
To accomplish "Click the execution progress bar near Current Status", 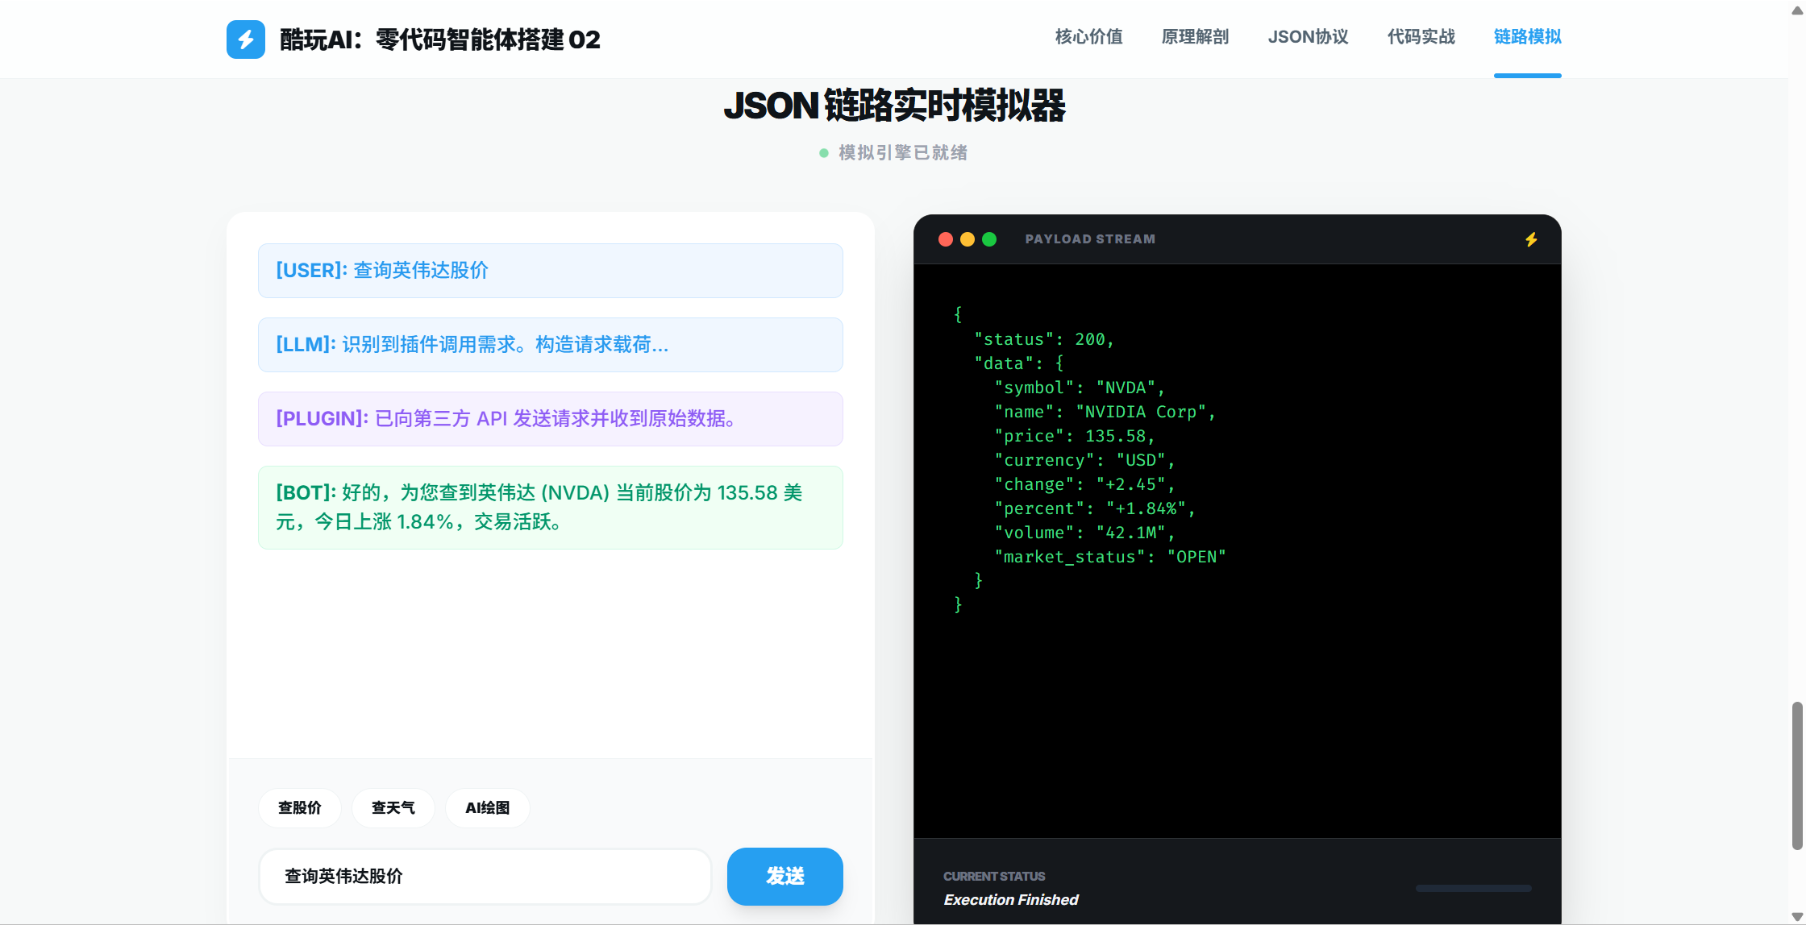I will click(x=1473, y=889).
